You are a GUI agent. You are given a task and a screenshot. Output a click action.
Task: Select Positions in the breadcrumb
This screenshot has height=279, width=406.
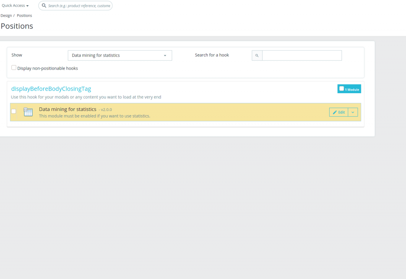tap(24, 15)
